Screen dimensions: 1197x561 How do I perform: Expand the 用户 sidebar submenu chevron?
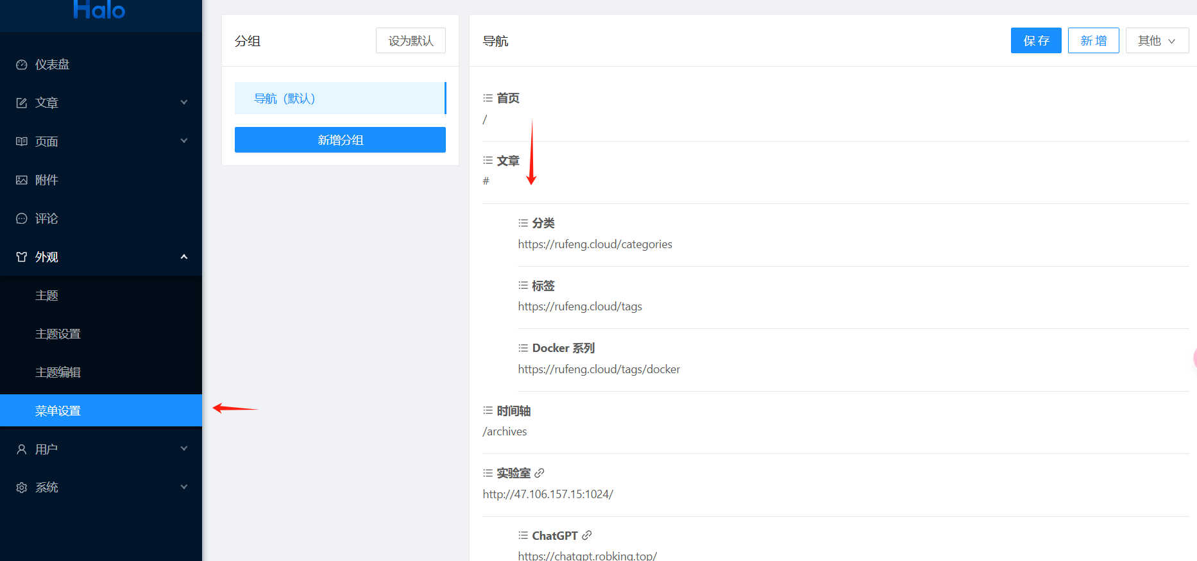tap(184, 449)
